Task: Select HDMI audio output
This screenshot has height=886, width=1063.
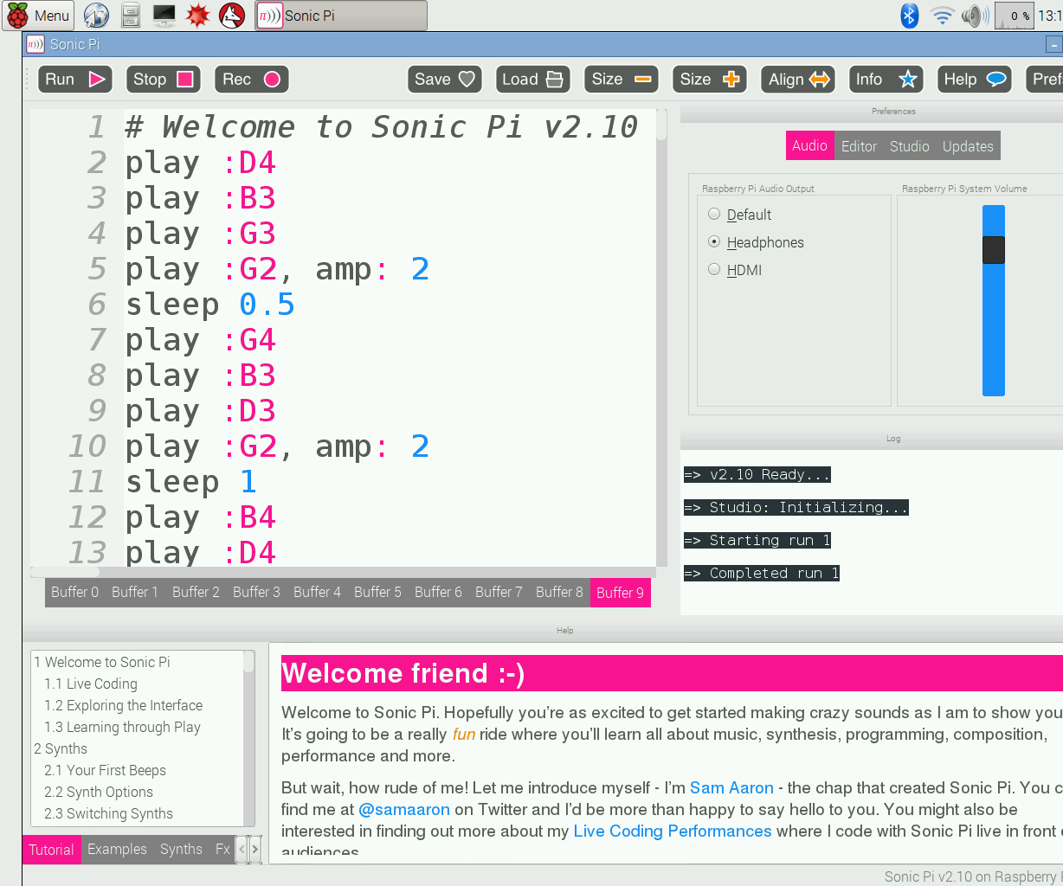Action: click(735, 270)
